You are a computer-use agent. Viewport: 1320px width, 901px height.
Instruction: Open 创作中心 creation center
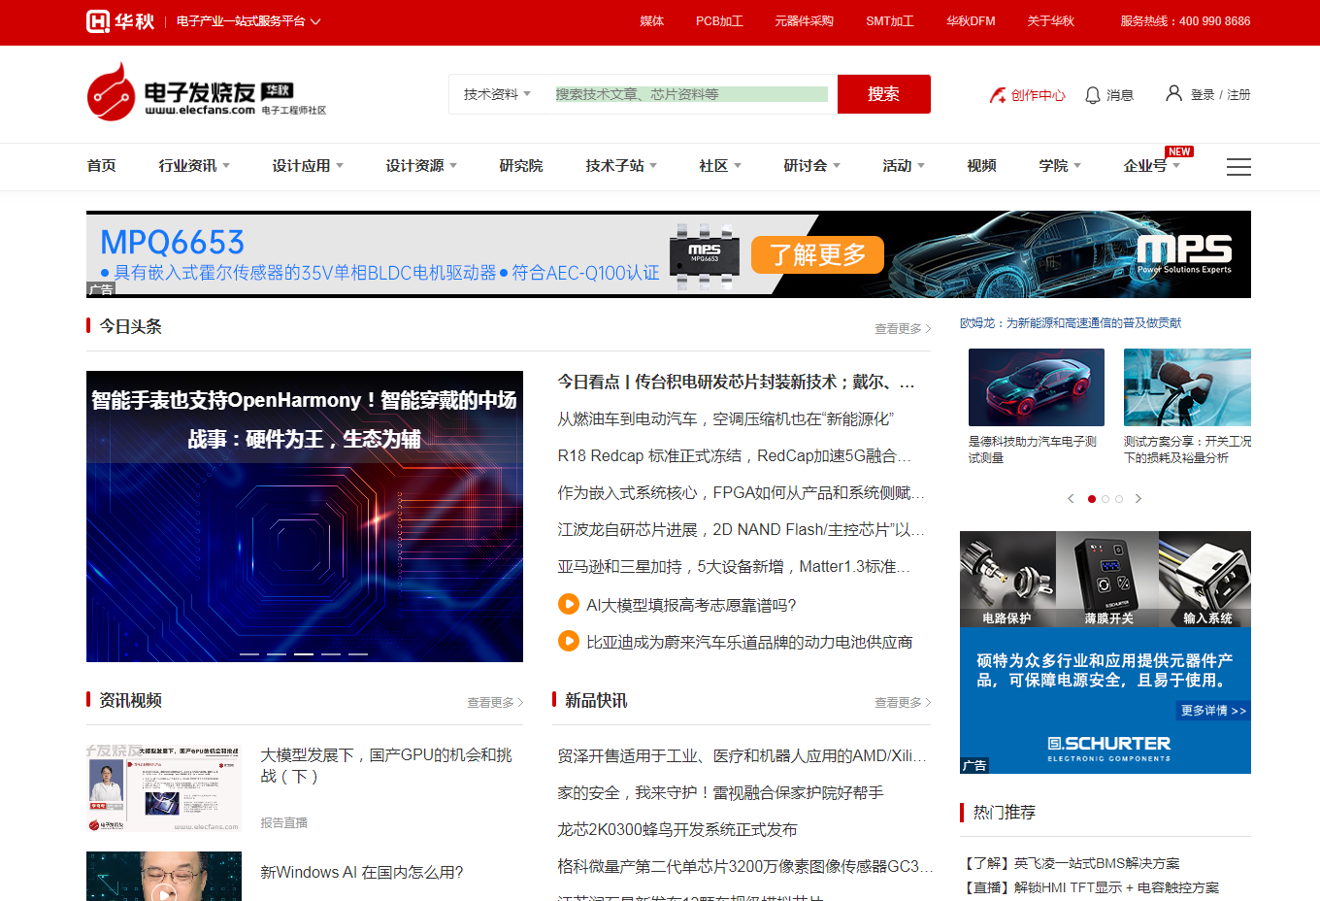pos(1027,95)
